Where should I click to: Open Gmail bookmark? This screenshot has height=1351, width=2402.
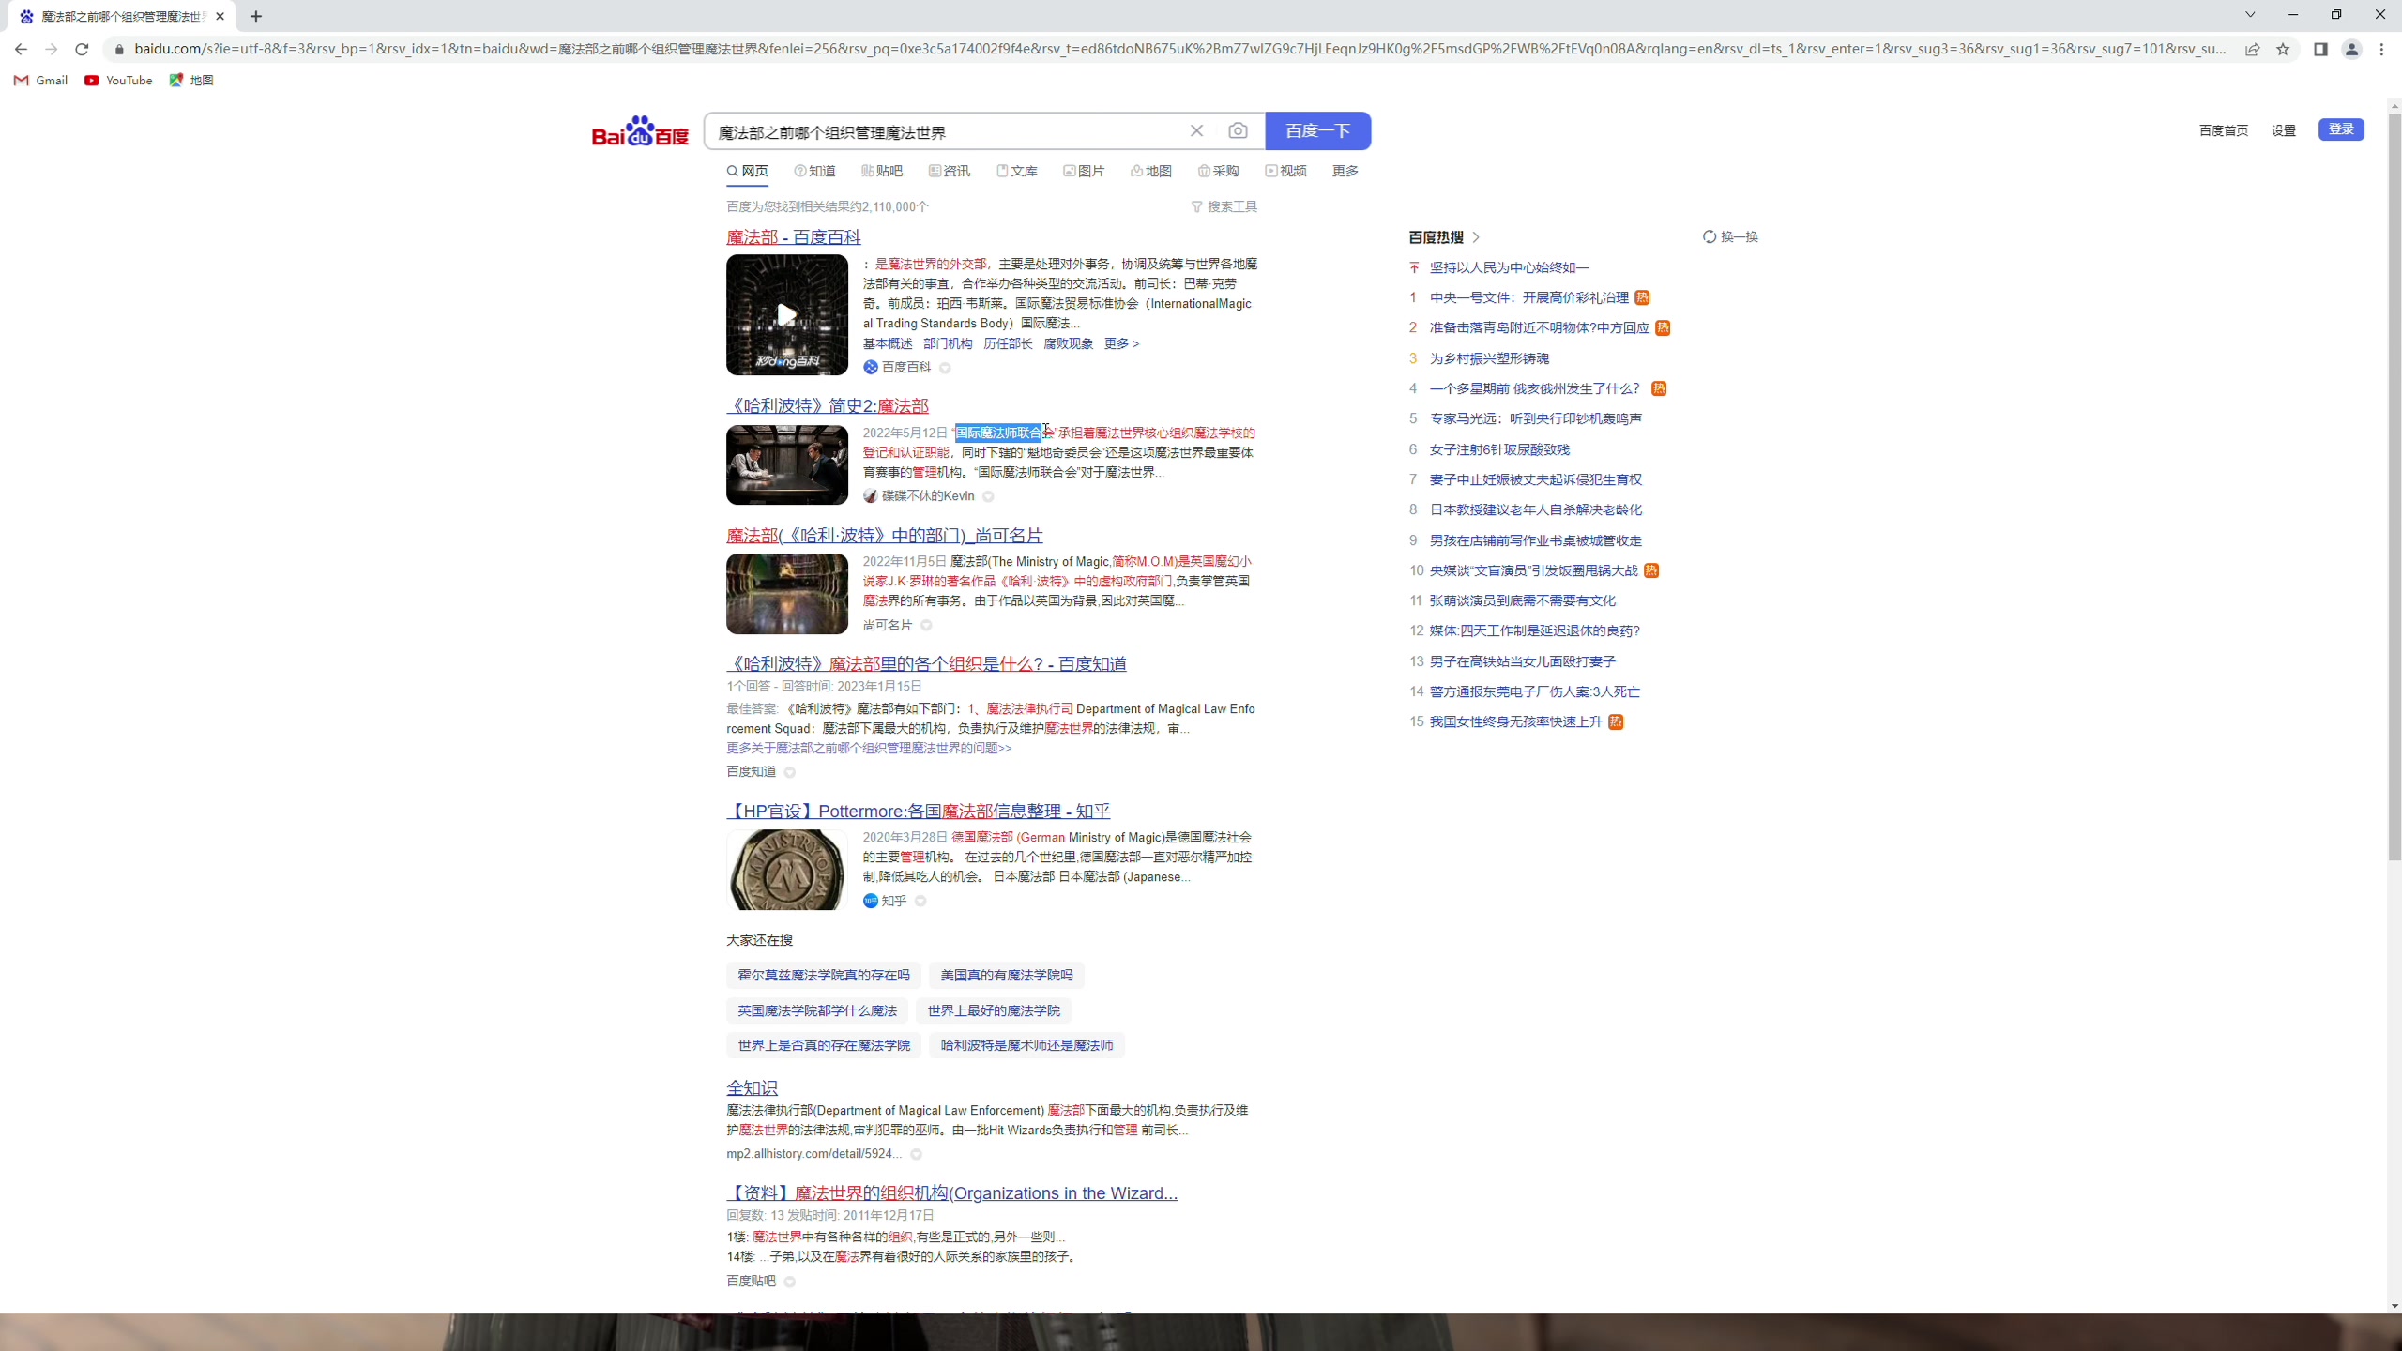(40, 81)
